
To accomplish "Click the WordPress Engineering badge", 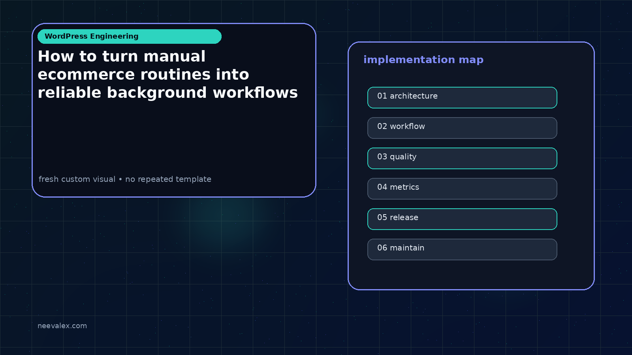I will (130, 36).
